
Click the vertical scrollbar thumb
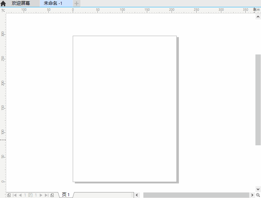click(258, 100)
